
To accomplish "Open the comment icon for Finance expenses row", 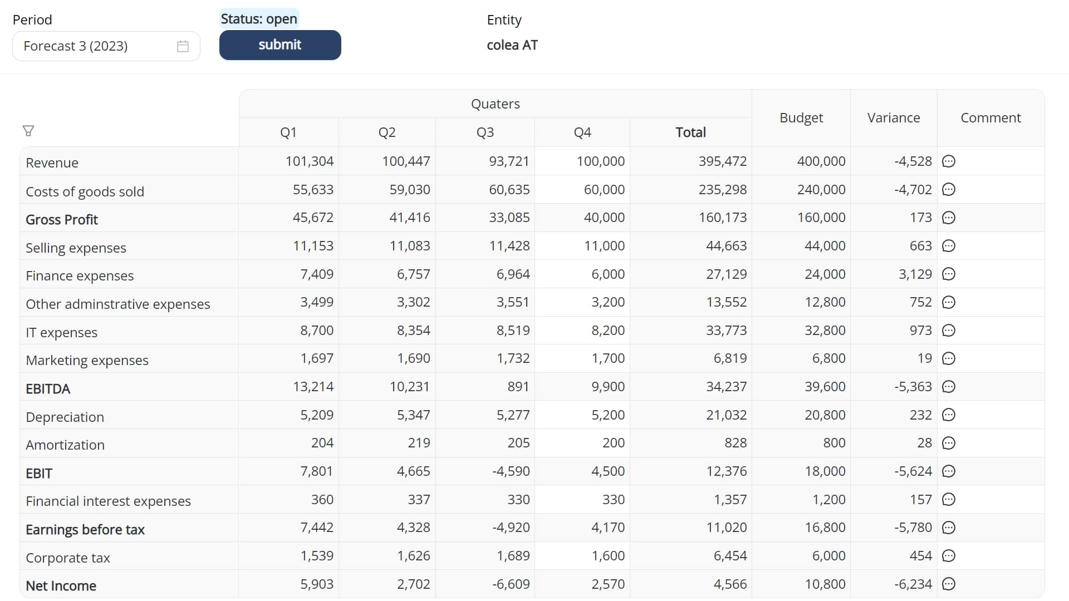I will pyautogui.click(x=949, y=274).
